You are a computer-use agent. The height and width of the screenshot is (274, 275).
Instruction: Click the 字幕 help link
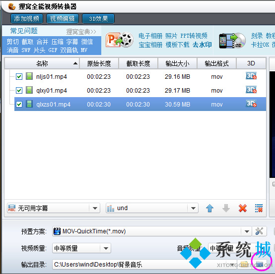coord(72,42)
